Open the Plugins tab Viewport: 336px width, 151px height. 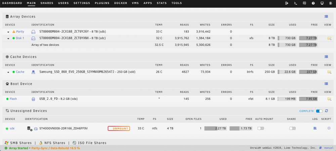(x=102, y=3)
